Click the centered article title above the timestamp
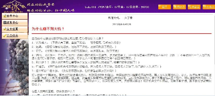215x96 pixels. click(x=120, y=18)
